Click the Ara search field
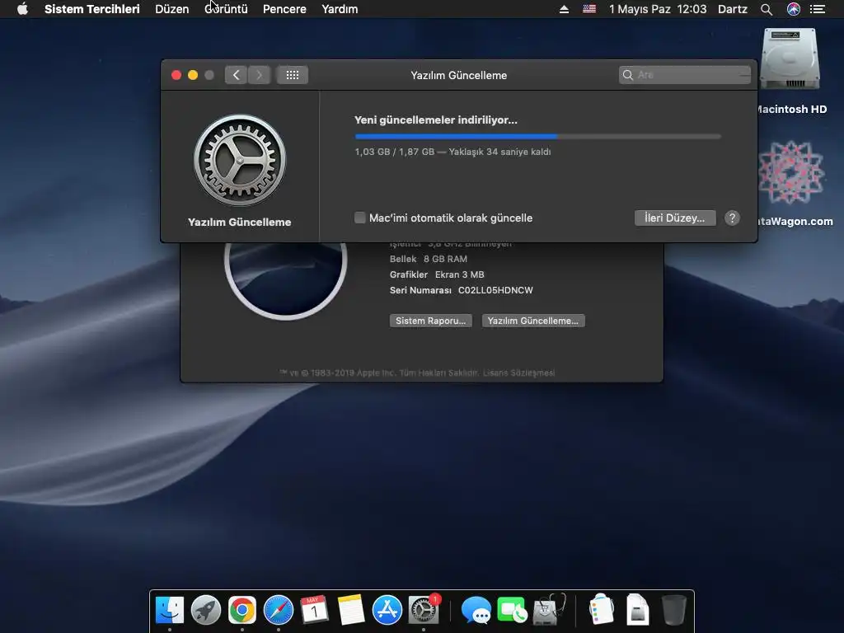844x633 pixels. pos(685,75)
